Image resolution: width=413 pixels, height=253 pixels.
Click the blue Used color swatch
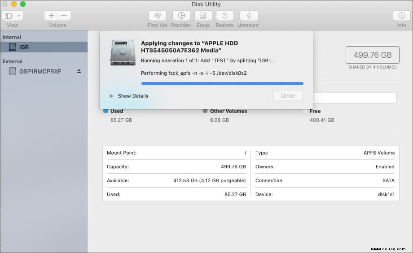pyautogui.click(x=105, y=111)
